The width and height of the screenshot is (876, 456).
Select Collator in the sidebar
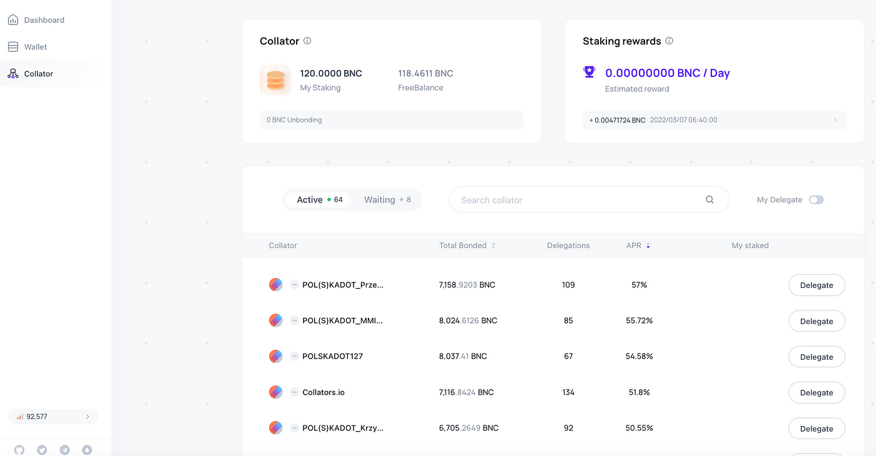pyautogui.click(x=39, y=74)
